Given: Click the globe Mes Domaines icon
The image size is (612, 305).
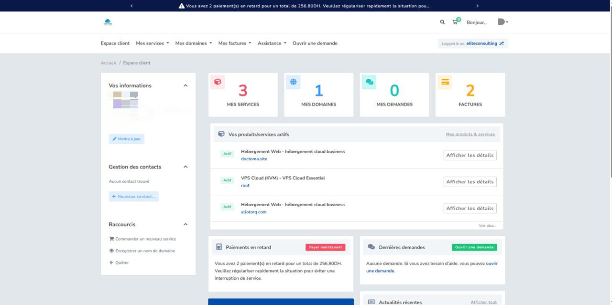Looking at the screenshot, I should click(x=293, y=82).
